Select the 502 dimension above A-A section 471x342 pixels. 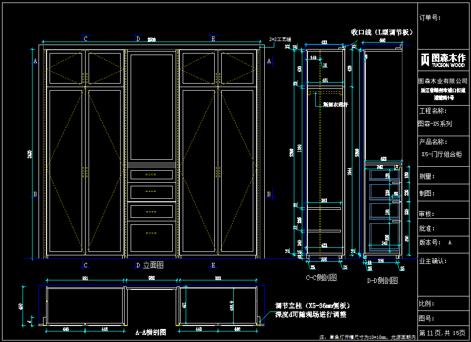[x=152, y=278]
